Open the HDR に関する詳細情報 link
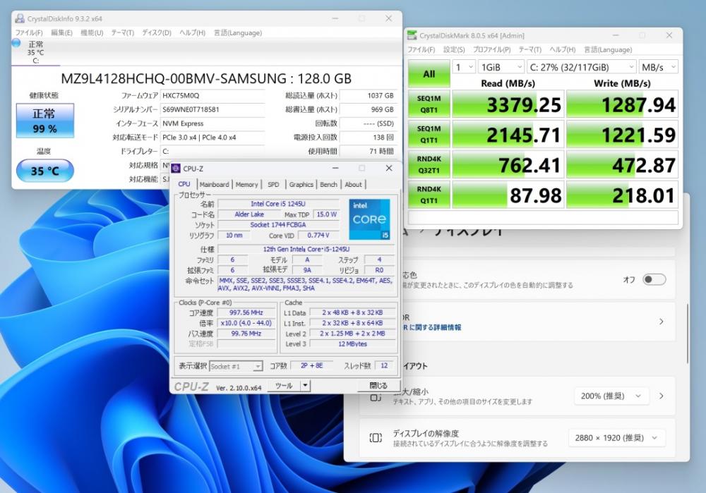The height and width of the screenshot is (493, 706). point(432,327)
